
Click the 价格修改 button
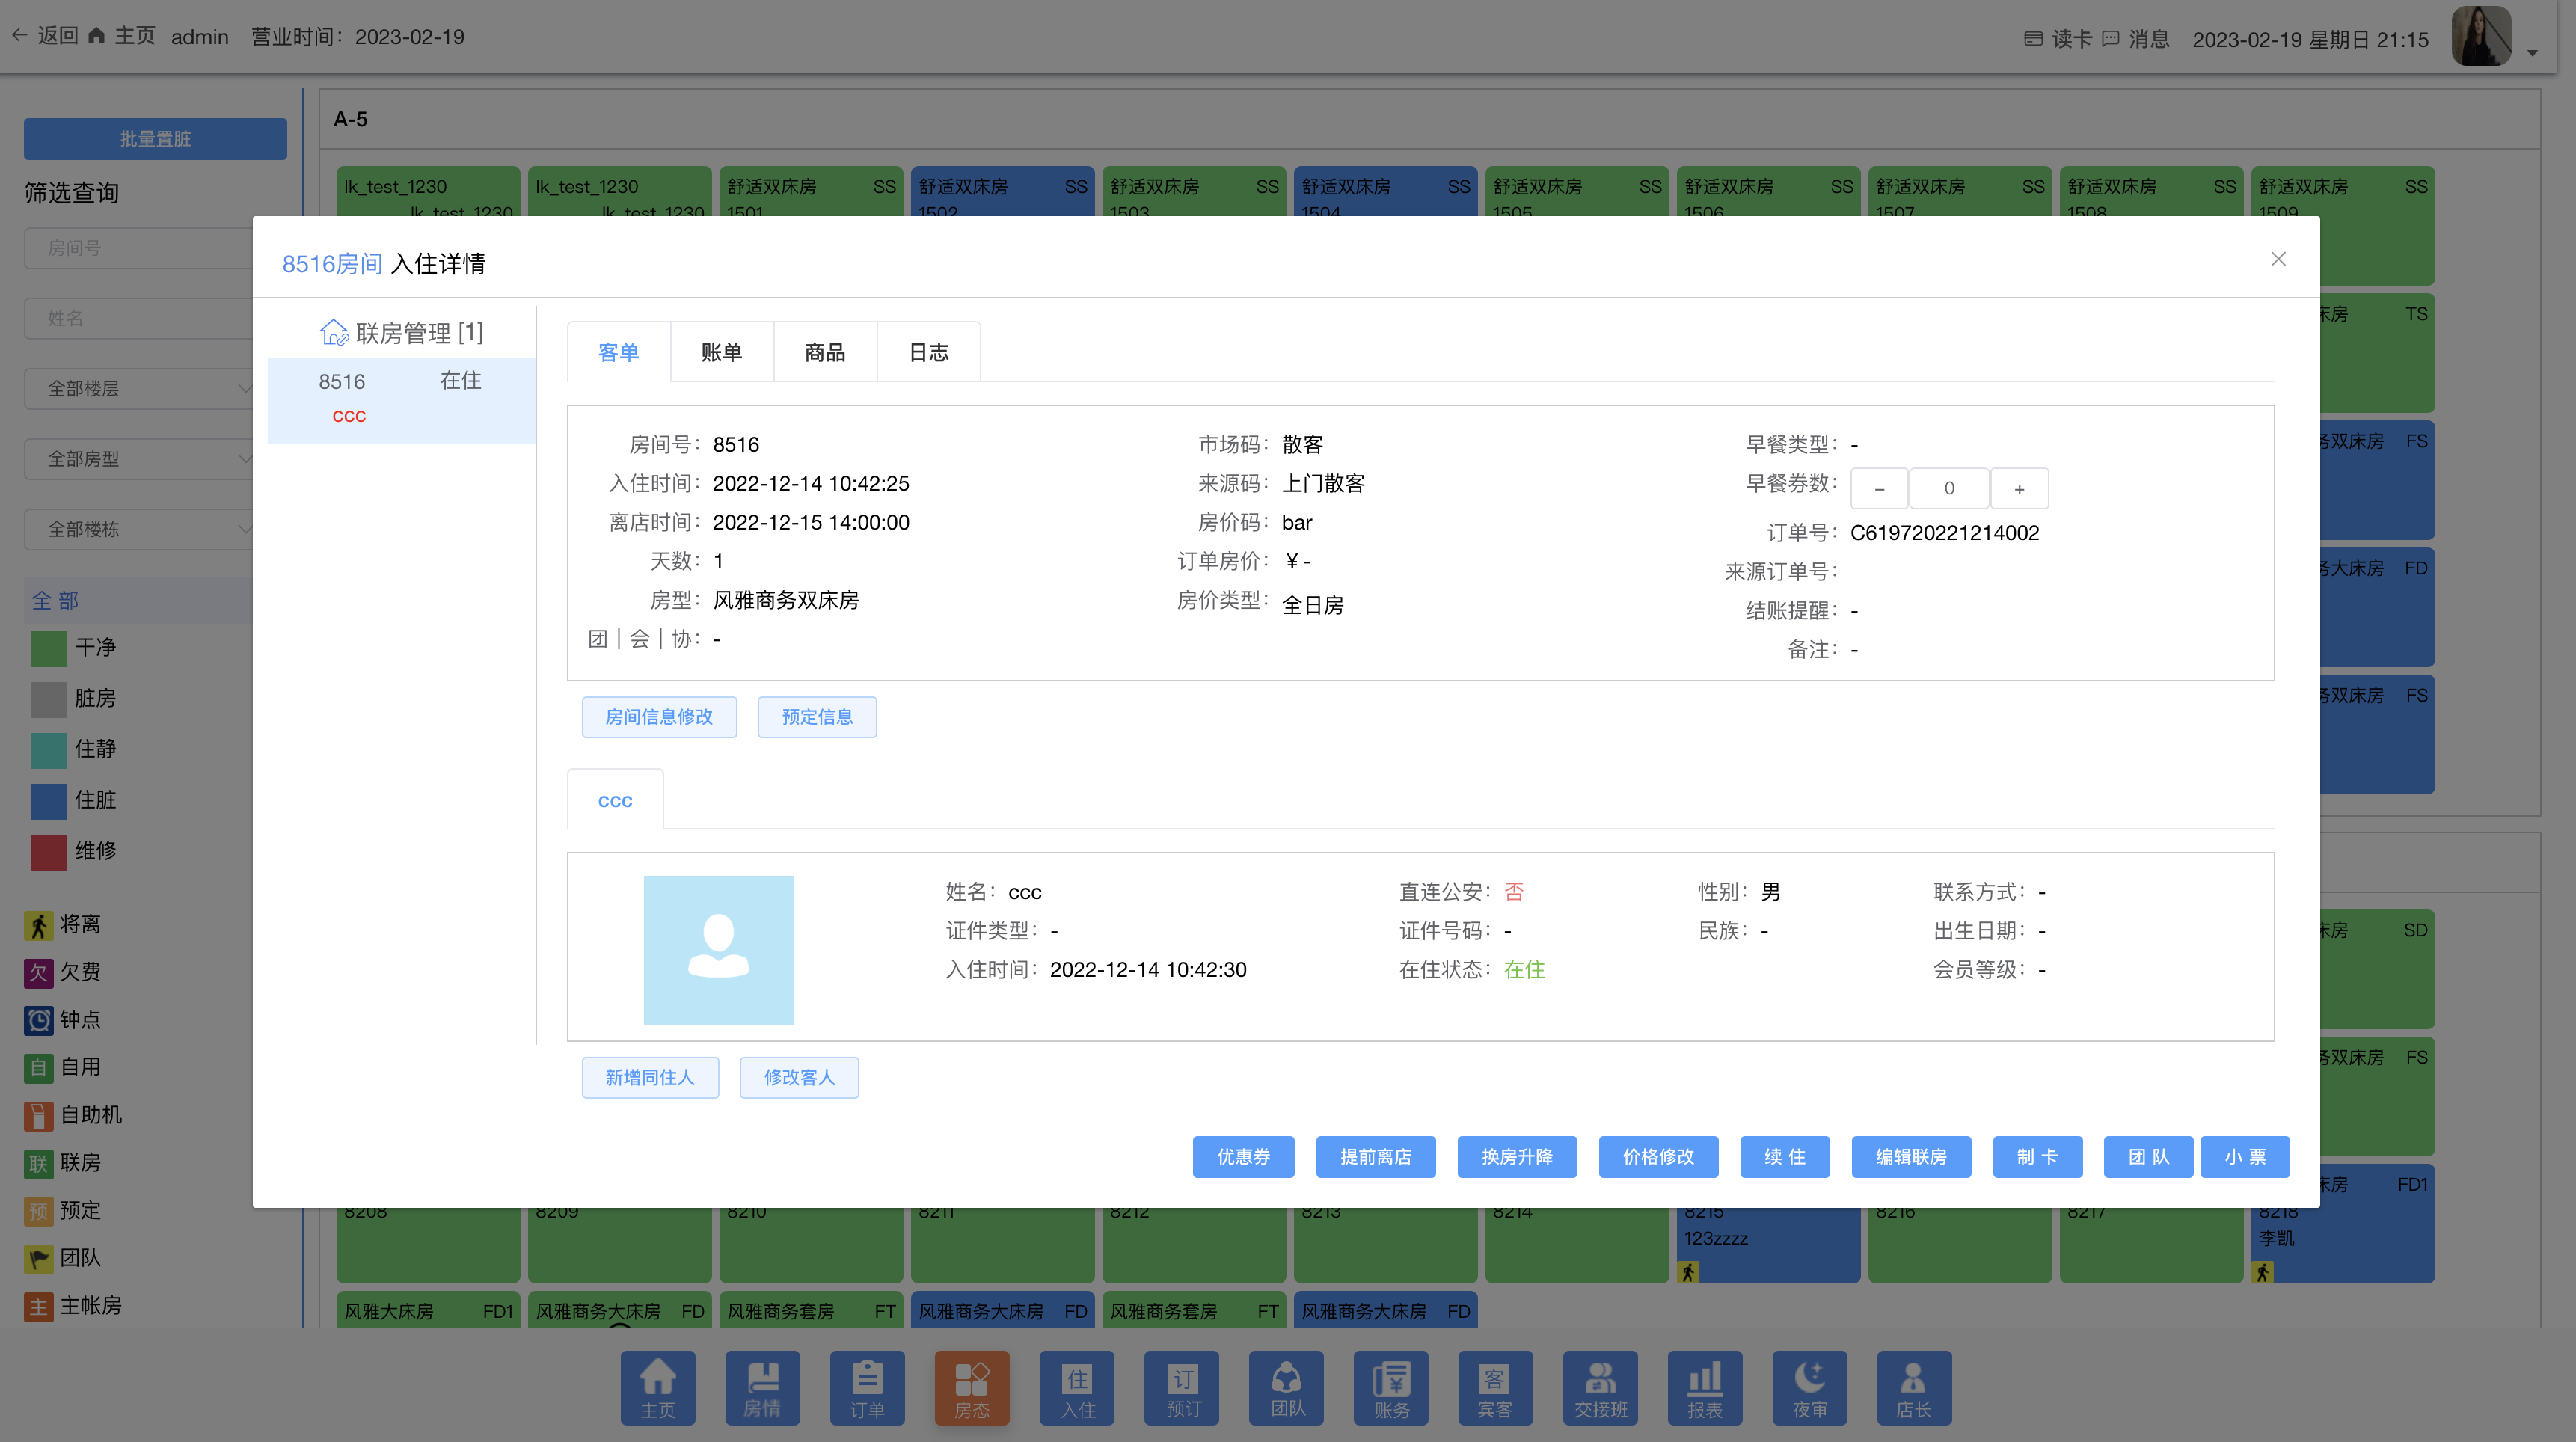coord(1658,1157)
